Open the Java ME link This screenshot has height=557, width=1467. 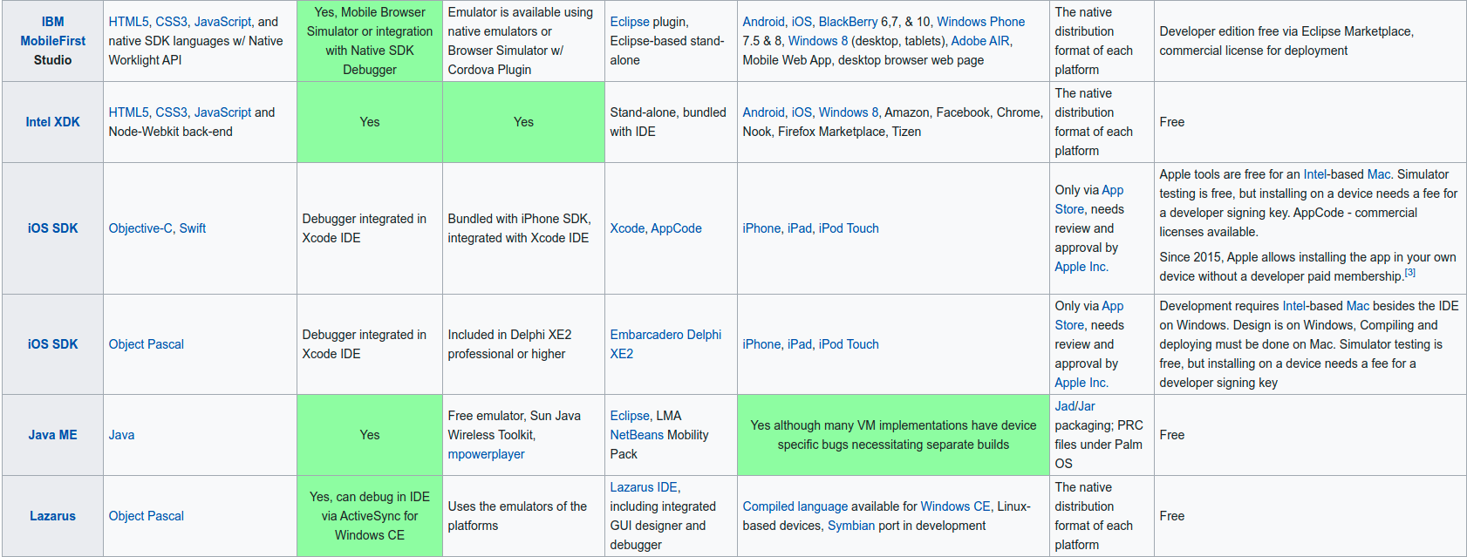52,435
